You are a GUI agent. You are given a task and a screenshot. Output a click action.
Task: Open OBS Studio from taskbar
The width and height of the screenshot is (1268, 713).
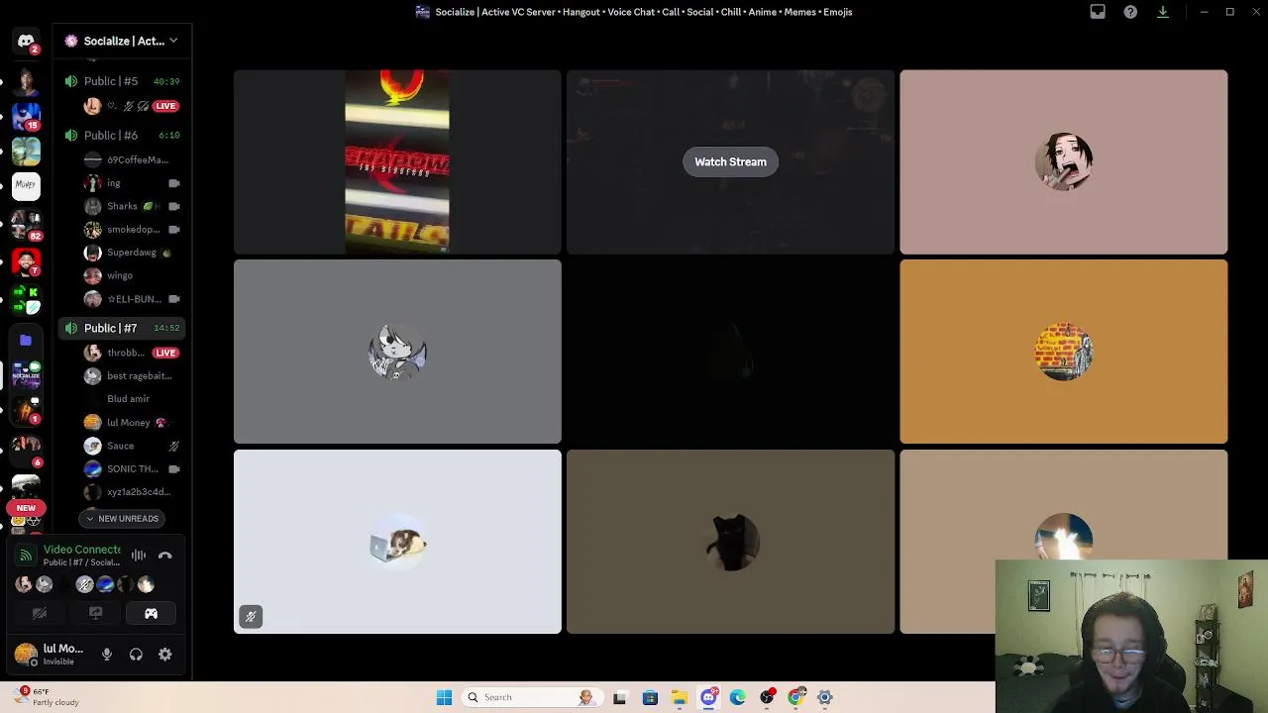point(767,697)
